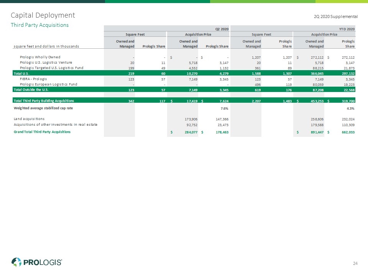Screen dimensions: 368x276
Task: Click the page number 24
Action: click(355, 263)
